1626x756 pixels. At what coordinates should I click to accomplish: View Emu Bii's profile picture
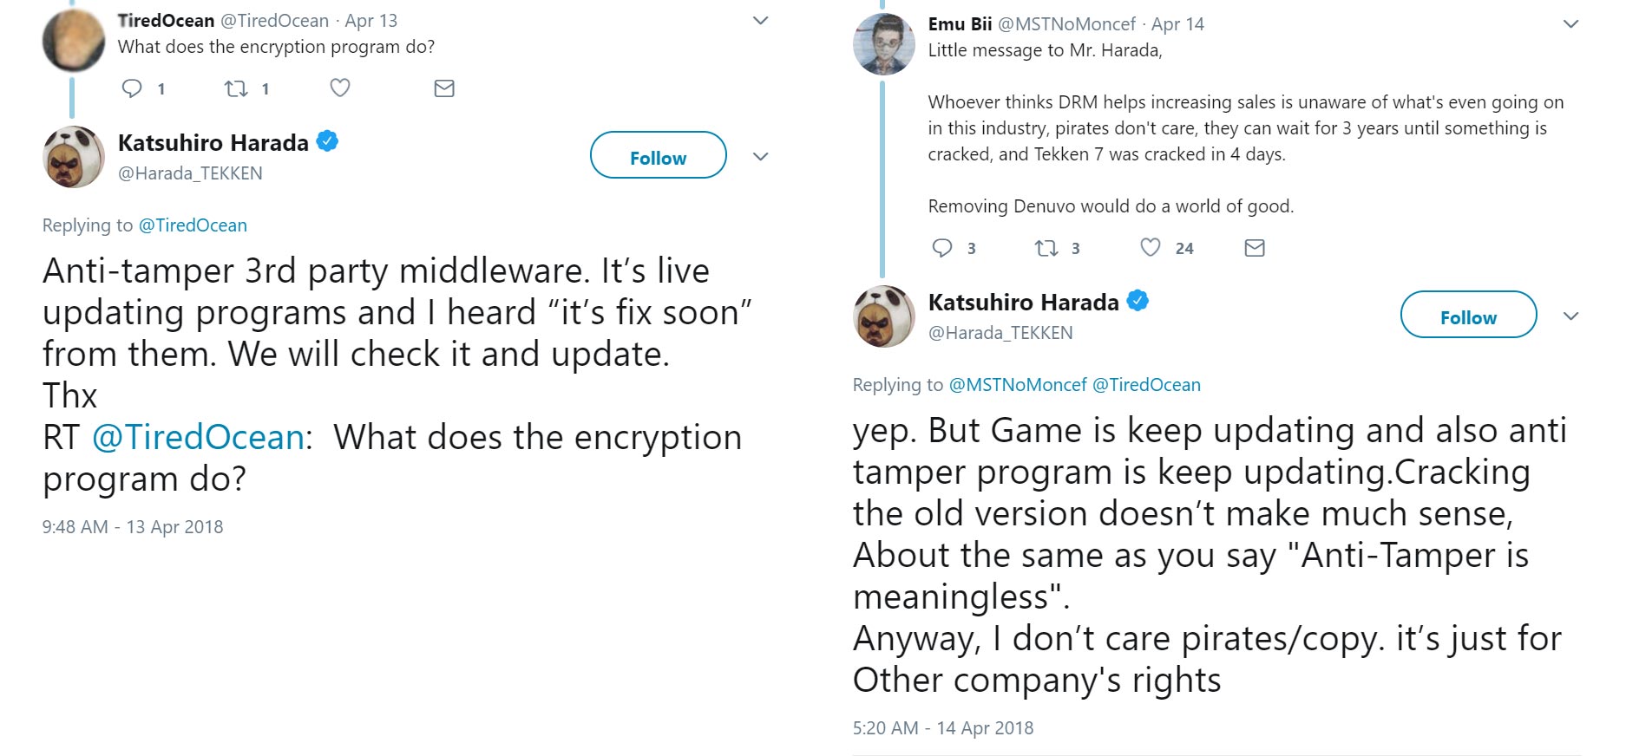pyautogui.click(x=884, y=44)
